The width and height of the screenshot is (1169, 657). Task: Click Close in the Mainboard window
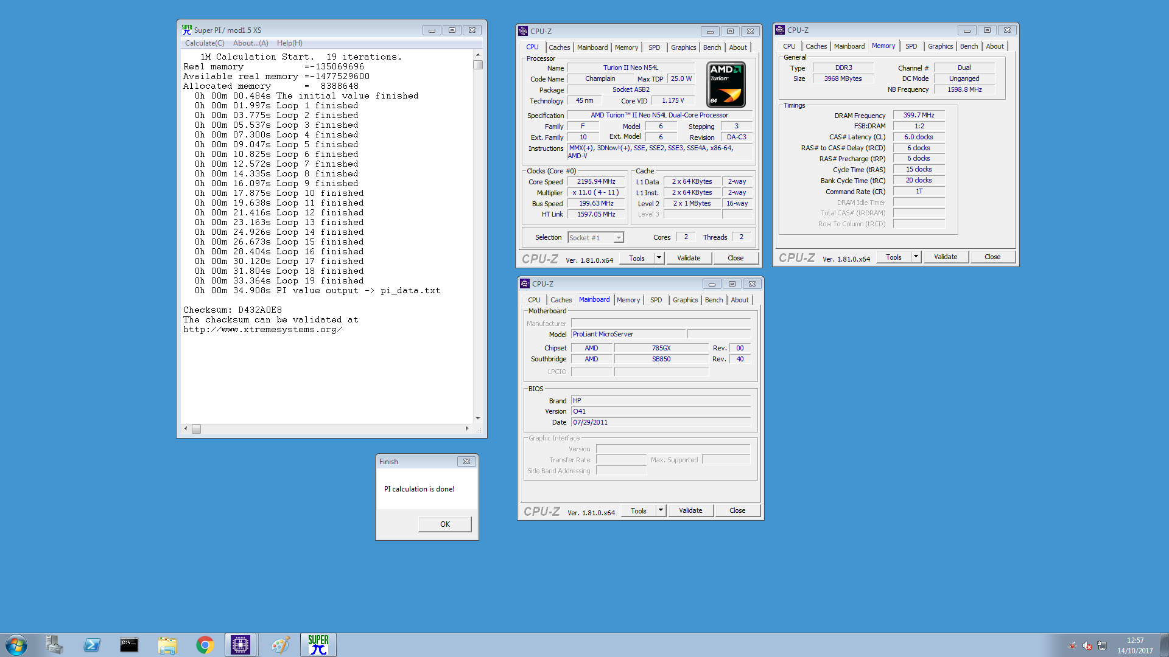737,510
